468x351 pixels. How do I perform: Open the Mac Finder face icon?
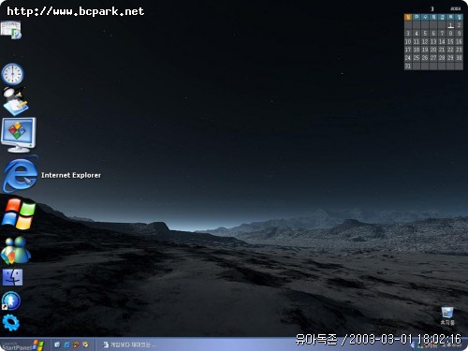(12, 277)
